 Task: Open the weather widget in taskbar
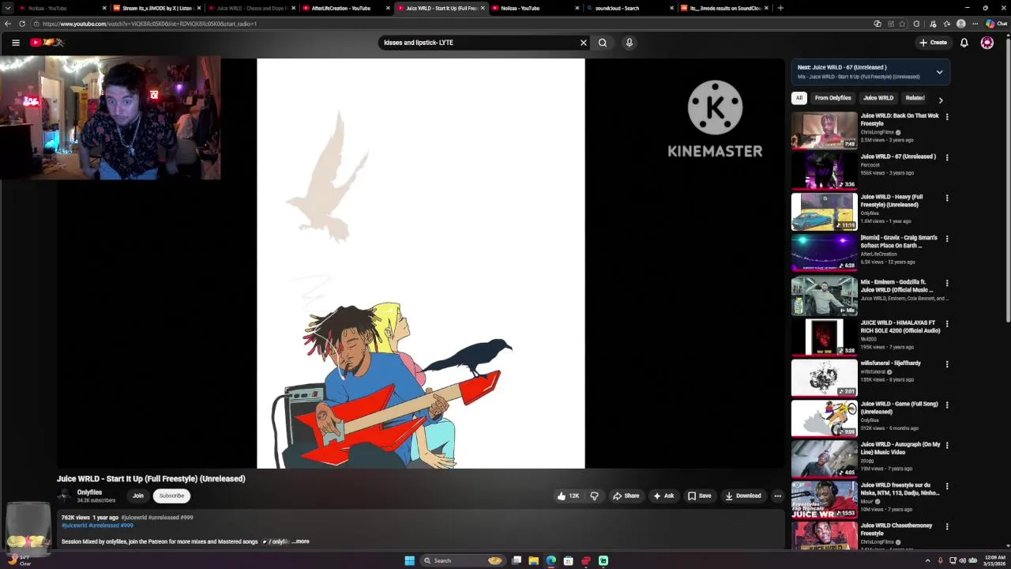point(20,561)
